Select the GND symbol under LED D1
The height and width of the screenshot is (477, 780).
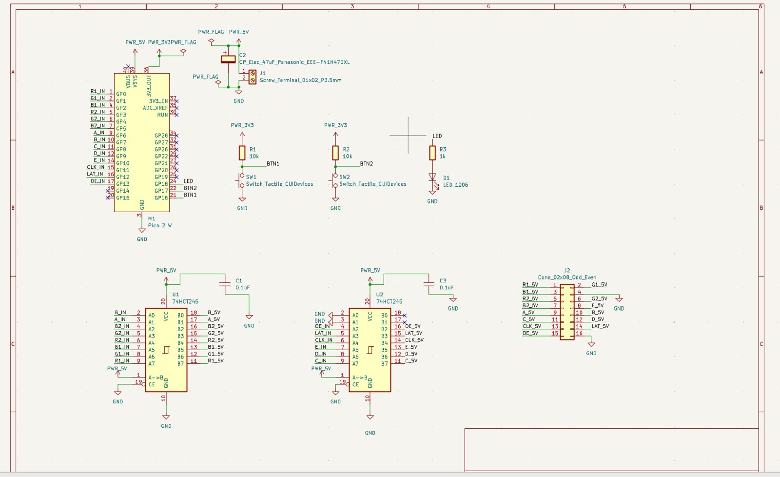click(432, 192)
